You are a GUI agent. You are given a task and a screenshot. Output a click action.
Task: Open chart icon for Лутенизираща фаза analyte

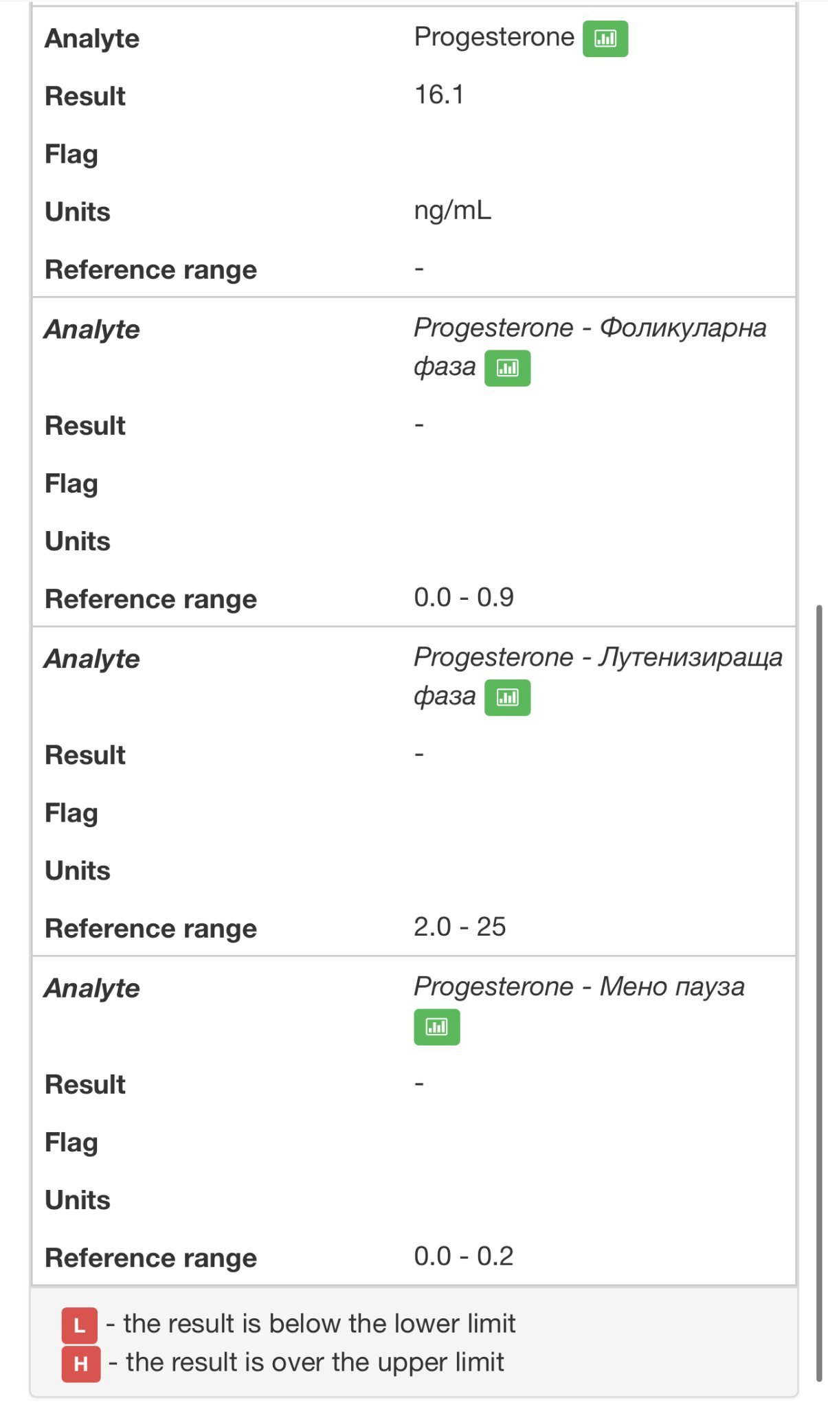point(507,697)
